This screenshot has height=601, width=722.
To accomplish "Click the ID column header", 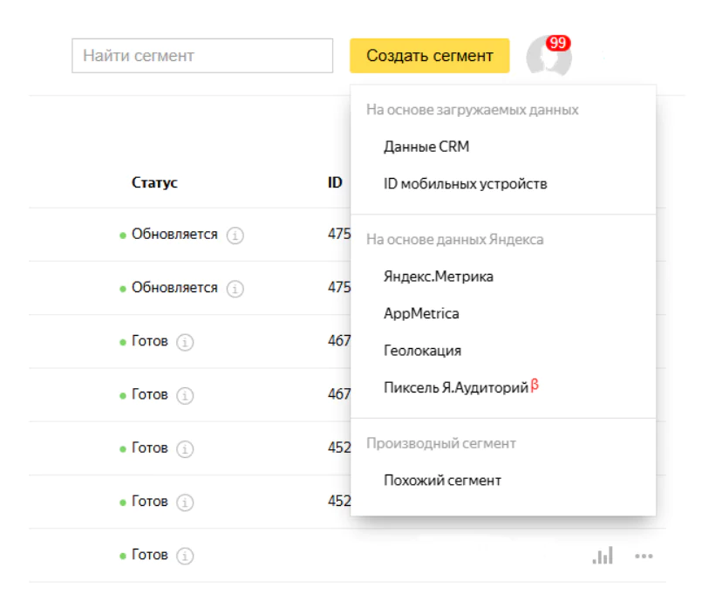I will pos(335,183).
